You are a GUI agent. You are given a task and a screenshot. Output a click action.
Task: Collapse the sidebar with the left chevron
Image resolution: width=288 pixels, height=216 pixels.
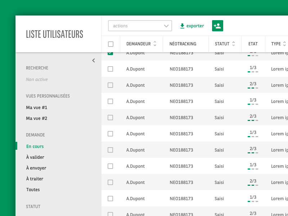94,60
